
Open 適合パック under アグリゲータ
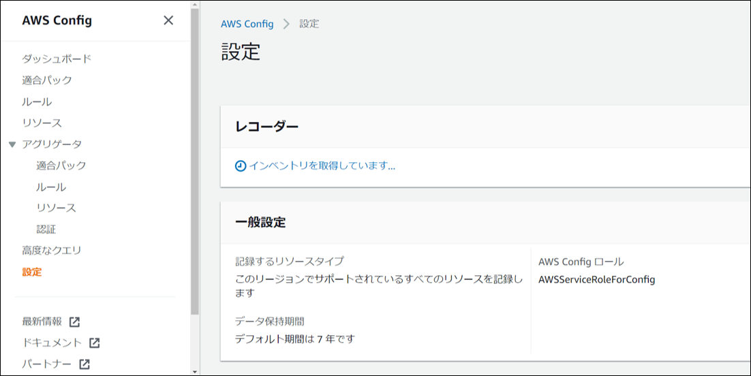61,166
